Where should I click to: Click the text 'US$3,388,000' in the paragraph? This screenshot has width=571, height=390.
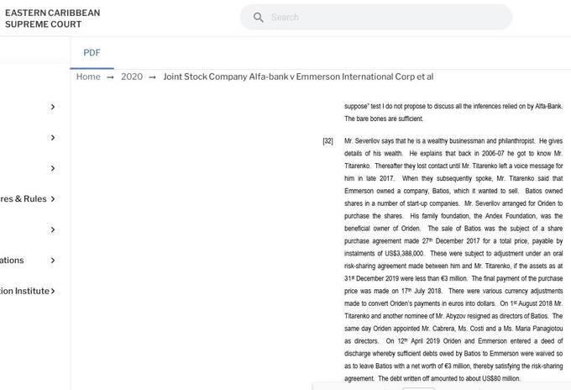click(x=404, y=253)
